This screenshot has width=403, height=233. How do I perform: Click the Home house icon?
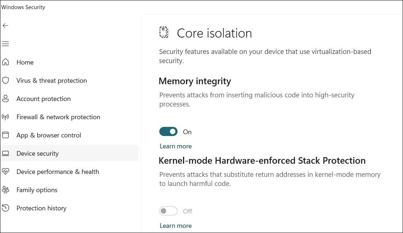pyautogui.click(x=5, y=62)
